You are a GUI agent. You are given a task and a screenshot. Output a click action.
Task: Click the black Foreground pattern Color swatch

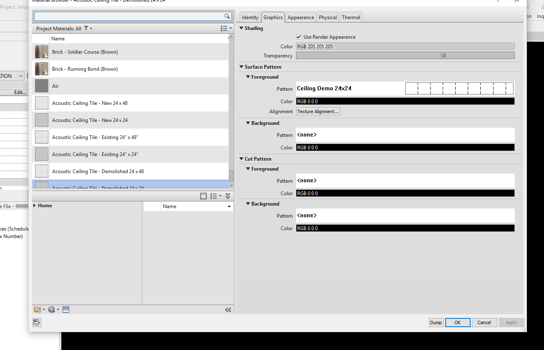click(x=405, y=101)
